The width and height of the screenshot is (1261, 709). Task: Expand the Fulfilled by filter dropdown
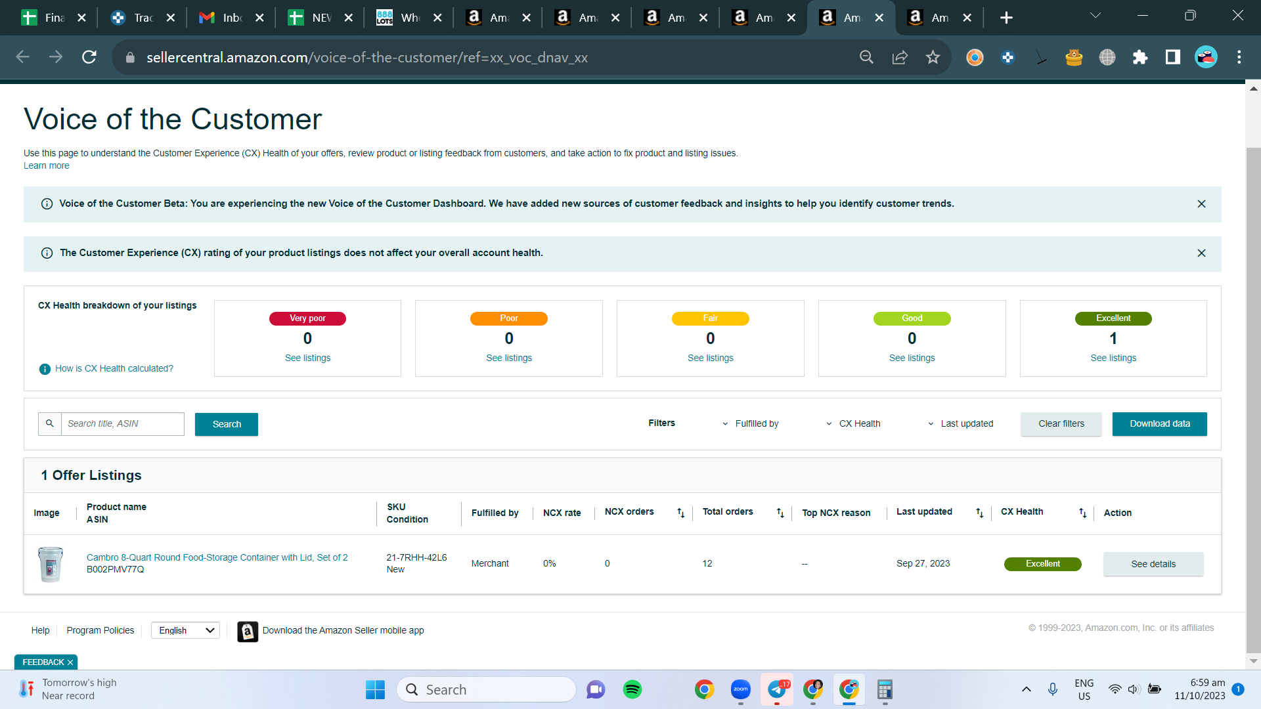pyautogui.click(x=751, y=423)
